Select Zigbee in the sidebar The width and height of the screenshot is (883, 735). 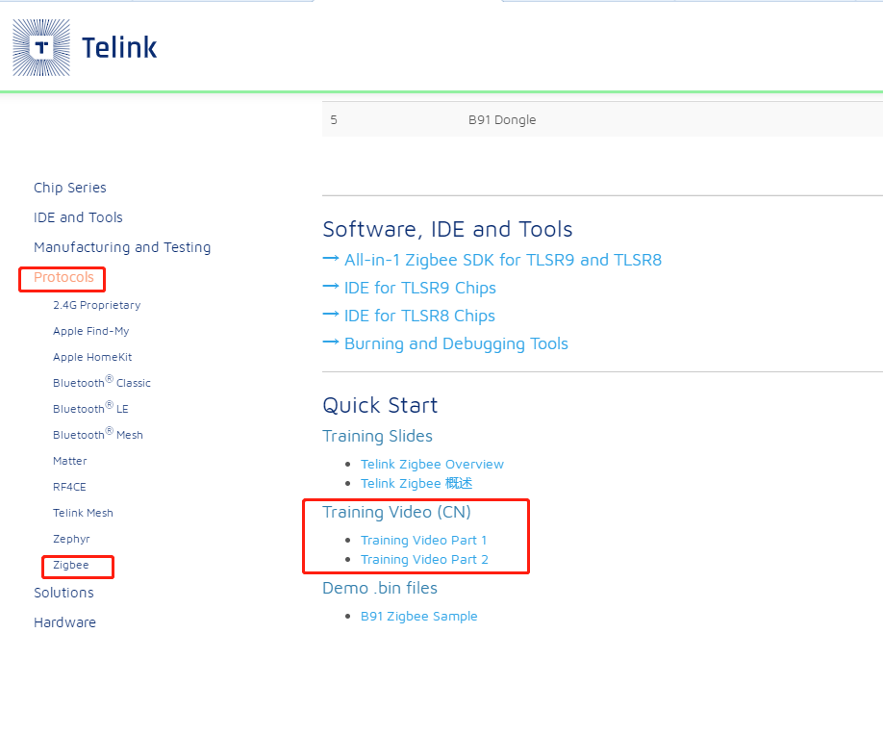coord(71,565)
